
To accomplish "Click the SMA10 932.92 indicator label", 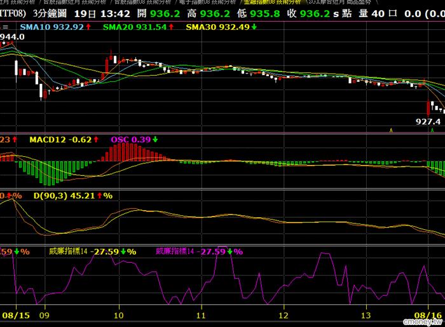I will pos(52,27).
